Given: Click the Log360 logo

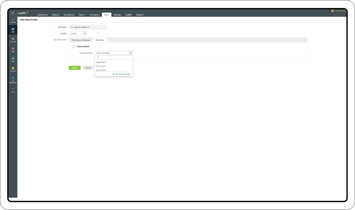Looking at the screenshot, I should (x=23, y=13).
